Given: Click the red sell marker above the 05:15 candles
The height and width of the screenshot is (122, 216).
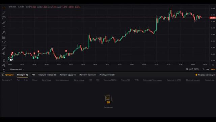Looking at the screenshot, I should [66, 51].
